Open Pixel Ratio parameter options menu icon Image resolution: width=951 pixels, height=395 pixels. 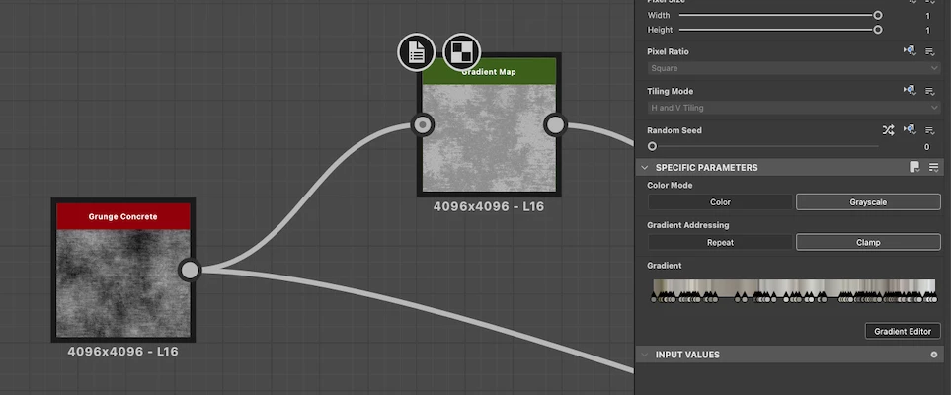pyautogui.click(x=930, y=52)
